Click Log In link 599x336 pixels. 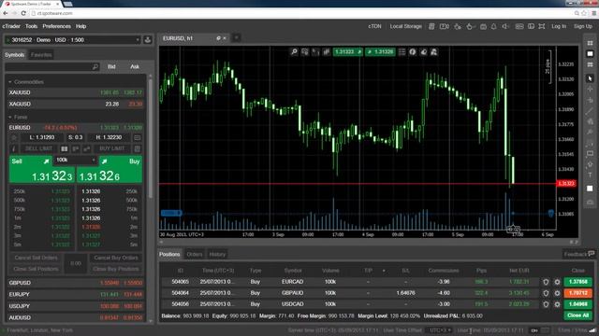pos(559,26)
